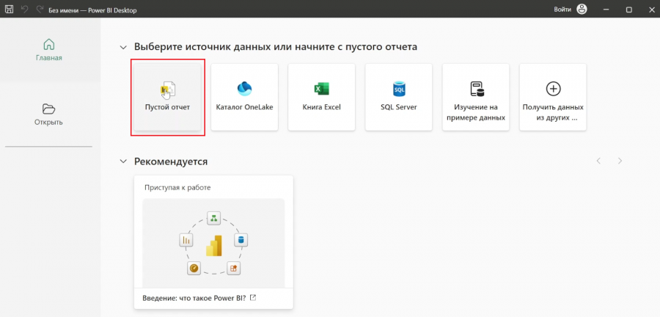Click the gauge icon in illustration
Image resolution: width=660 pixels, height=317 pixels.
click(194, 268)
